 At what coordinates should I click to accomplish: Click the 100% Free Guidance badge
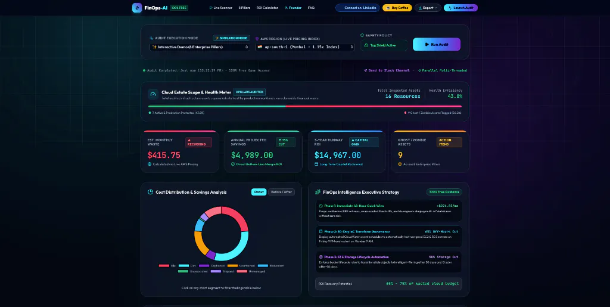coord(444,192)
